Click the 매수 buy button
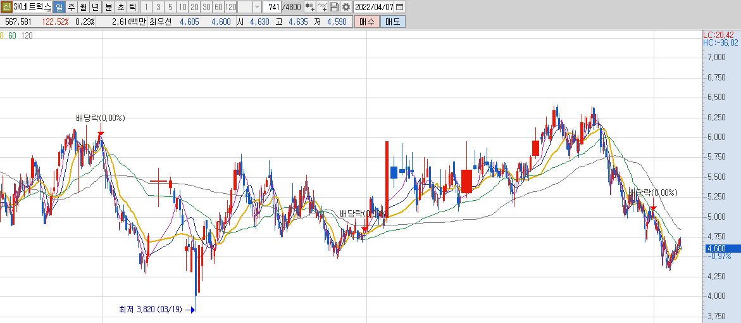Viewport: 741px width, 323px height. 367,22
